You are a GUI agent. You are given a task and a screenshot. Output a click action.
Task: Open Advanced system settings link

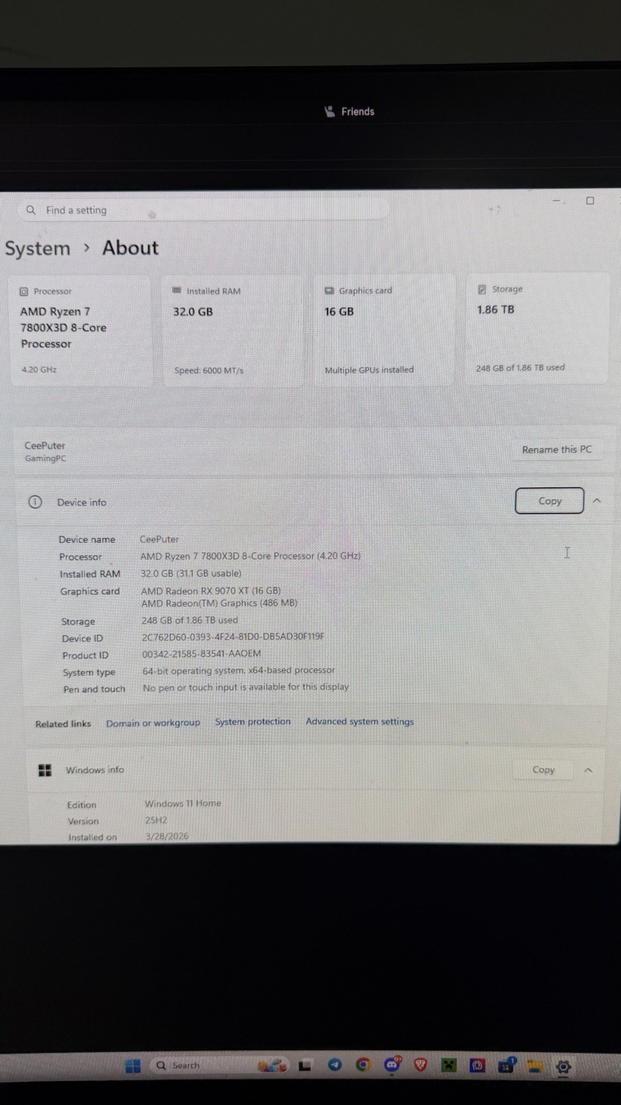click(359, 721)
